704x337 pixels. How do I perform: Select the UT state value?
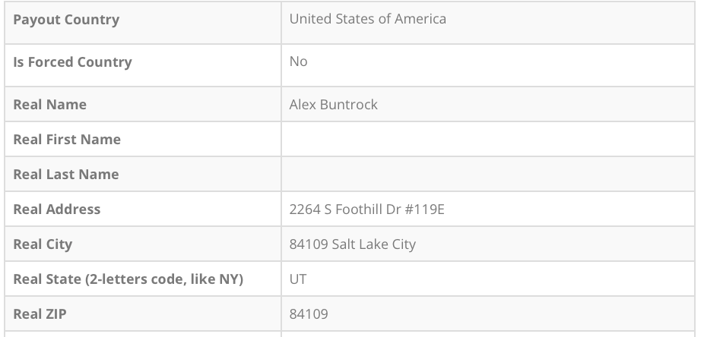(x=298, y=279)
